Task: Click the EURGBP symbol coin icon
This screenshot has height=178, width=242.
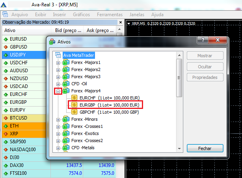Action: [74, 105]
